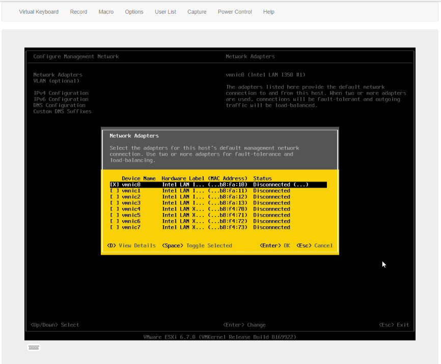Click the <Esc> Cancel option in dialog
The image size is (441, 364).
pos(314,246)
